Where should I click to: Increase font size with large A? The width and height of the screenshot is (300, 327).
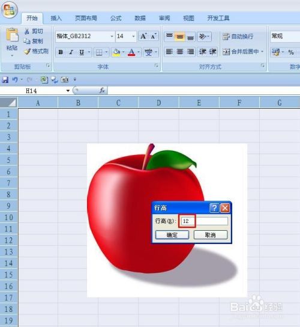click(143, 36)
